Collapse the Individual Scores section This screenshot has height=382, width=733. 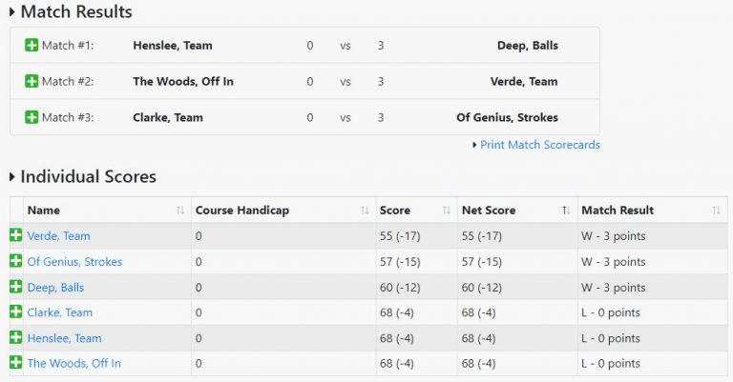12,177
